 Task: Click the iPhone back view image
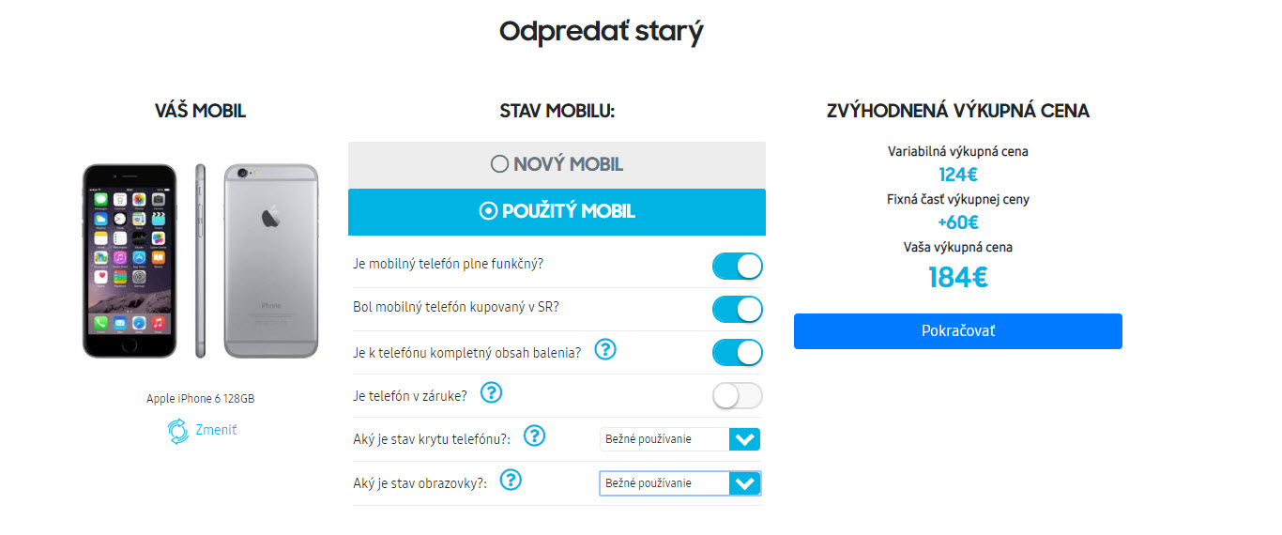tap(271, 261)
